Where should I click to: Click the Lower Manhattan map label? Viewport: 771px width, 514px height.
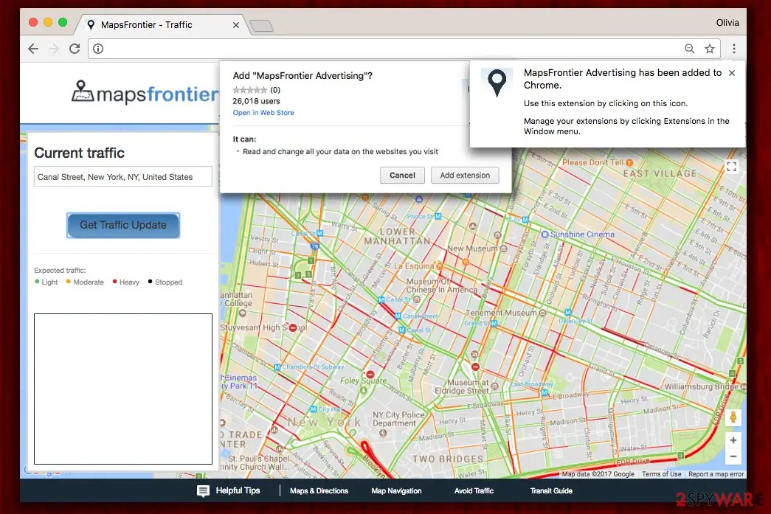point(397,237)
